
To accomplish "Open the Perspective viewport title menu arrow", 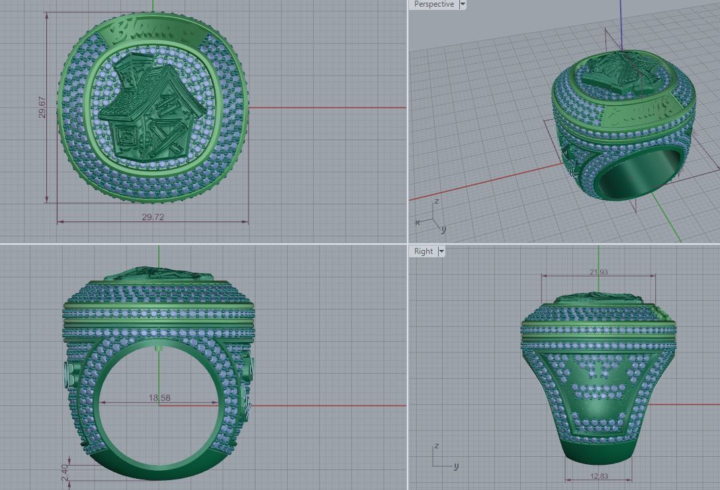I will click(463, 4).
